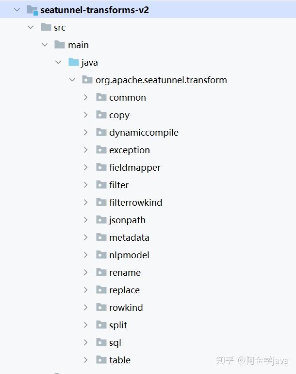This screenshot has width=296, height=374.
Task: Collapse the seatunnel-transforms-v2 module node
Action: click(x=17, y=10)
